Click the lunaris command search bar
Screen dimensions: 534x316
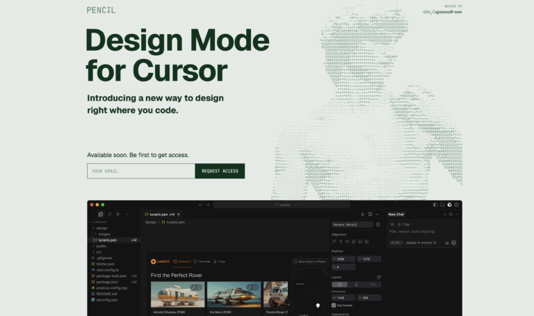[x=282, y=205]
